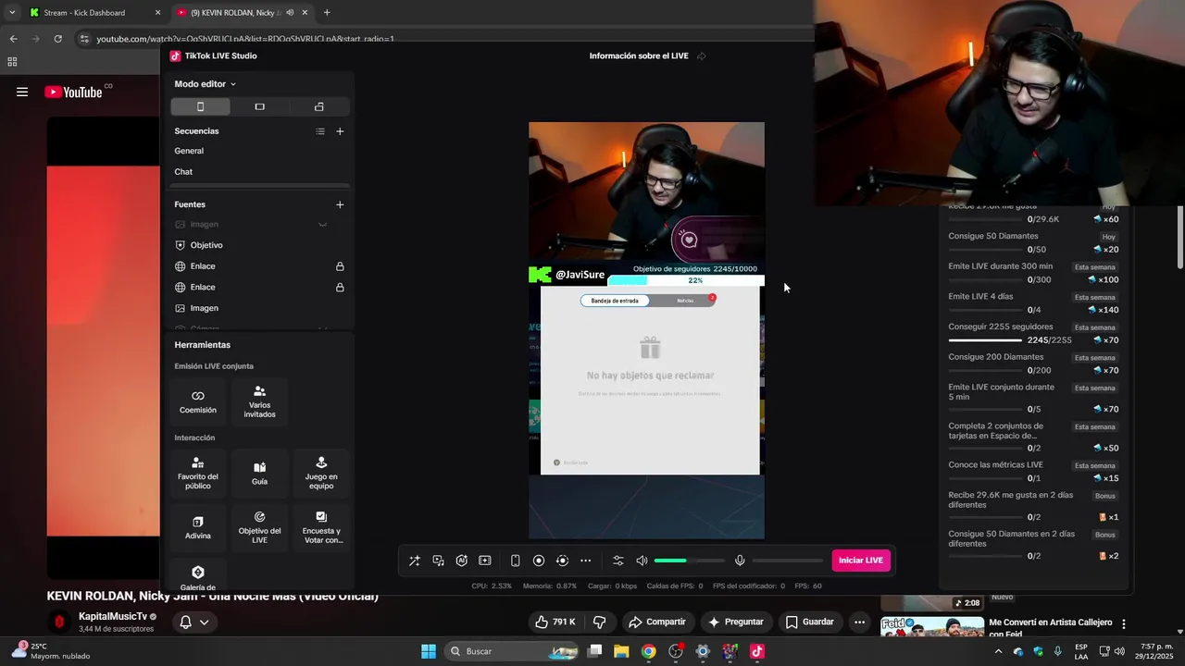Click the phone device icon in bottom toolbar
1185x666 pixels.
pyautogui.click(x=516, y=561)
